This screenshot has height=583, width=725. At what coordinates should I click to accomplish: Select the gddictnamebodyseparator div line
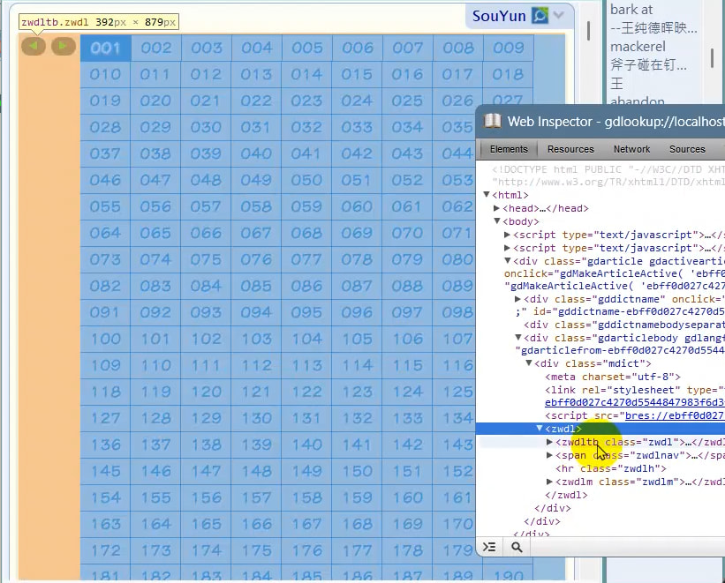click(x=624, y=325)
